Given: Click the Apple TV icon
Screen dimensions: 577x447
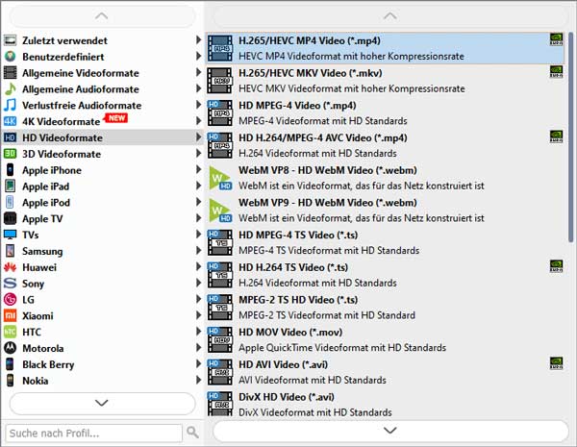Looking at the screenshot, I should (10, 218).
